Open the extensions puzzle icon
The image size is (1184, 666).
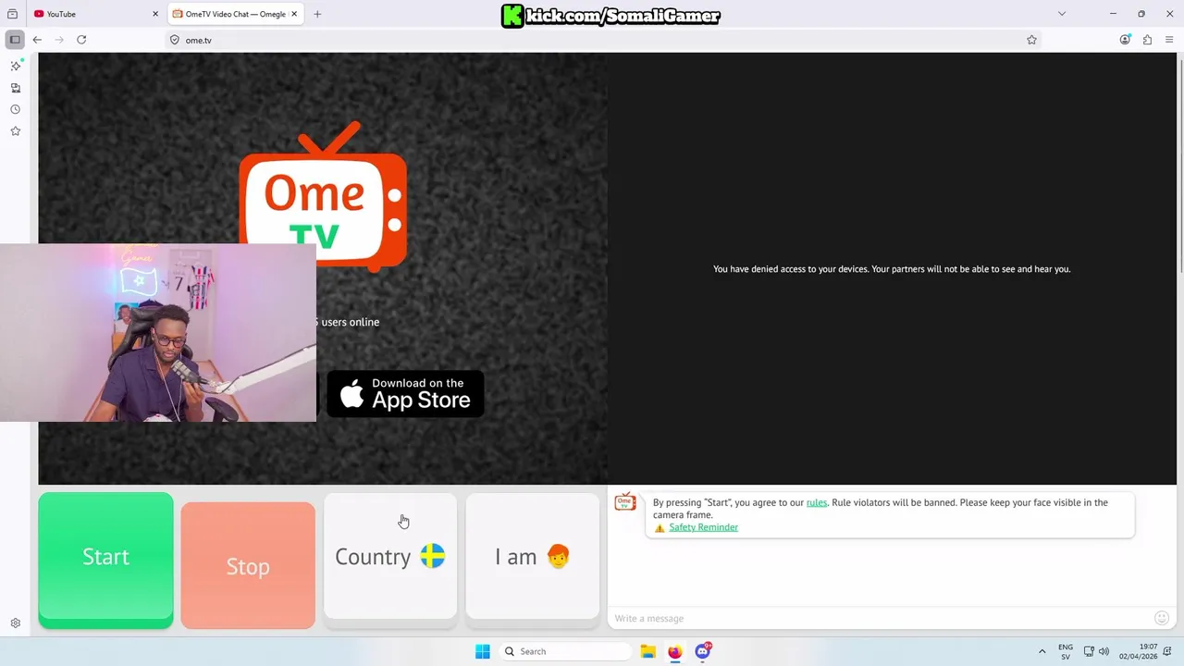coord(1147,40)
